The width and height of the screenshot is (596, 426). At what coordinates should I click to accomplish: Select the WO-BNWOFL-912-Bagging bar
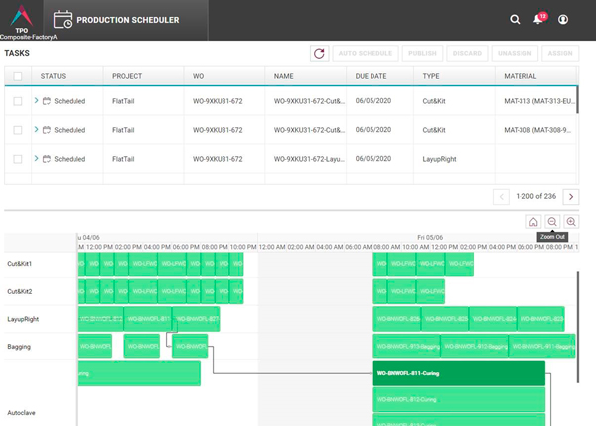point(474,347)
